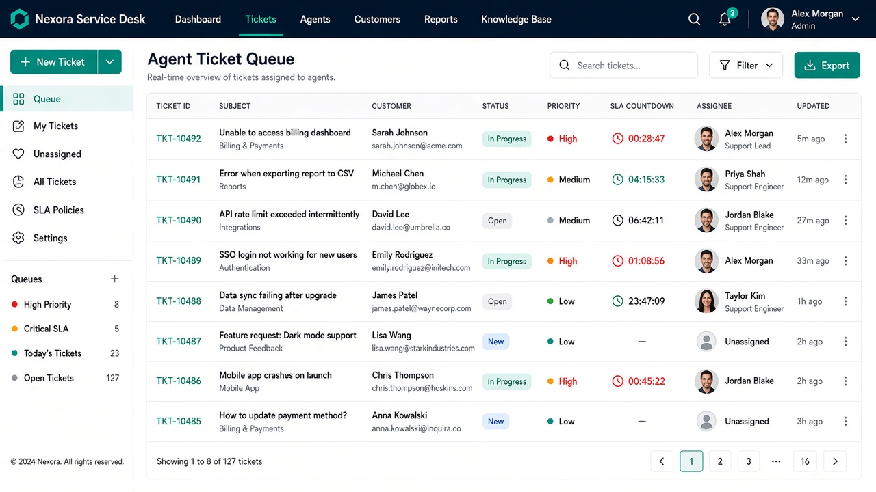
Task: Open the Filter dropdown
Action: point(746,66)
